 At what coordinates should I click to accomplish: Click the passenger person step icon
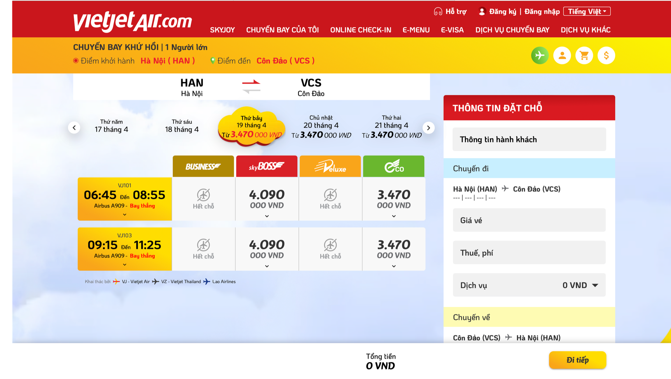pos(562,55)
